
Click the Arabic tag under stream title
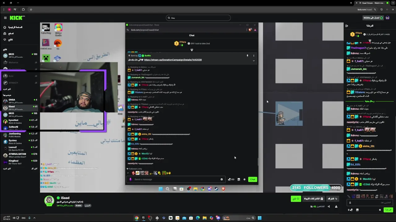79,205
